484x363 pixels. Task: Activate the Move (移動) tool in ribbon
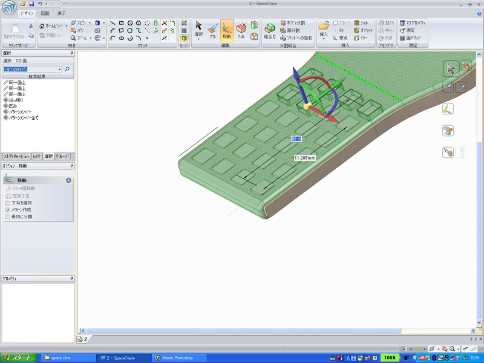[227, 30]
